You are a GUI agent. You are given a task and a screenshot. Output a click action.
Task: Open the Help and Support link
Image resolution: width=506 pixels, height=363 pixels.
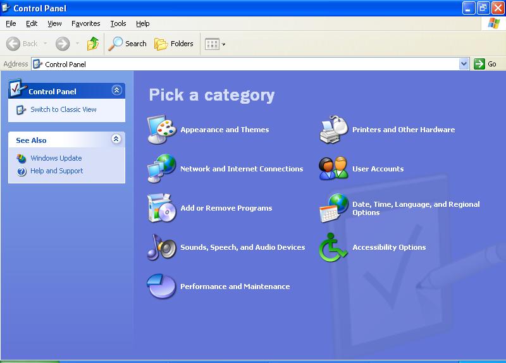pos(57,171)
